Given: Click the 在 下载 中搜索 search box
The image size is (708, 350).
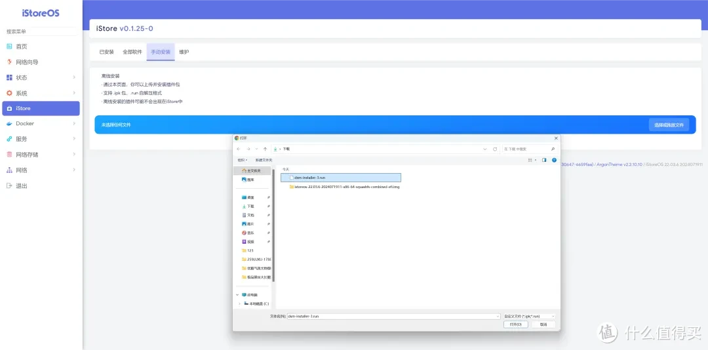Looking at the screenshot, I should [x=530, y=149].
